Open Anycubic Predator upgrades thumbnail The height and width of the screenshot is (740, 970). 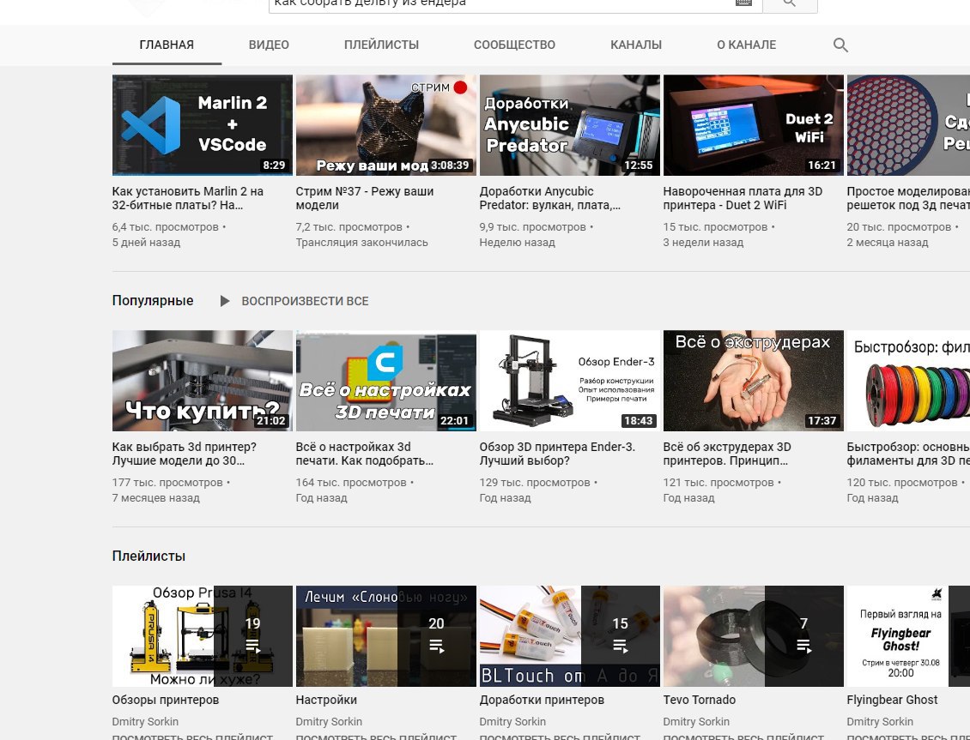coord(570,125)
